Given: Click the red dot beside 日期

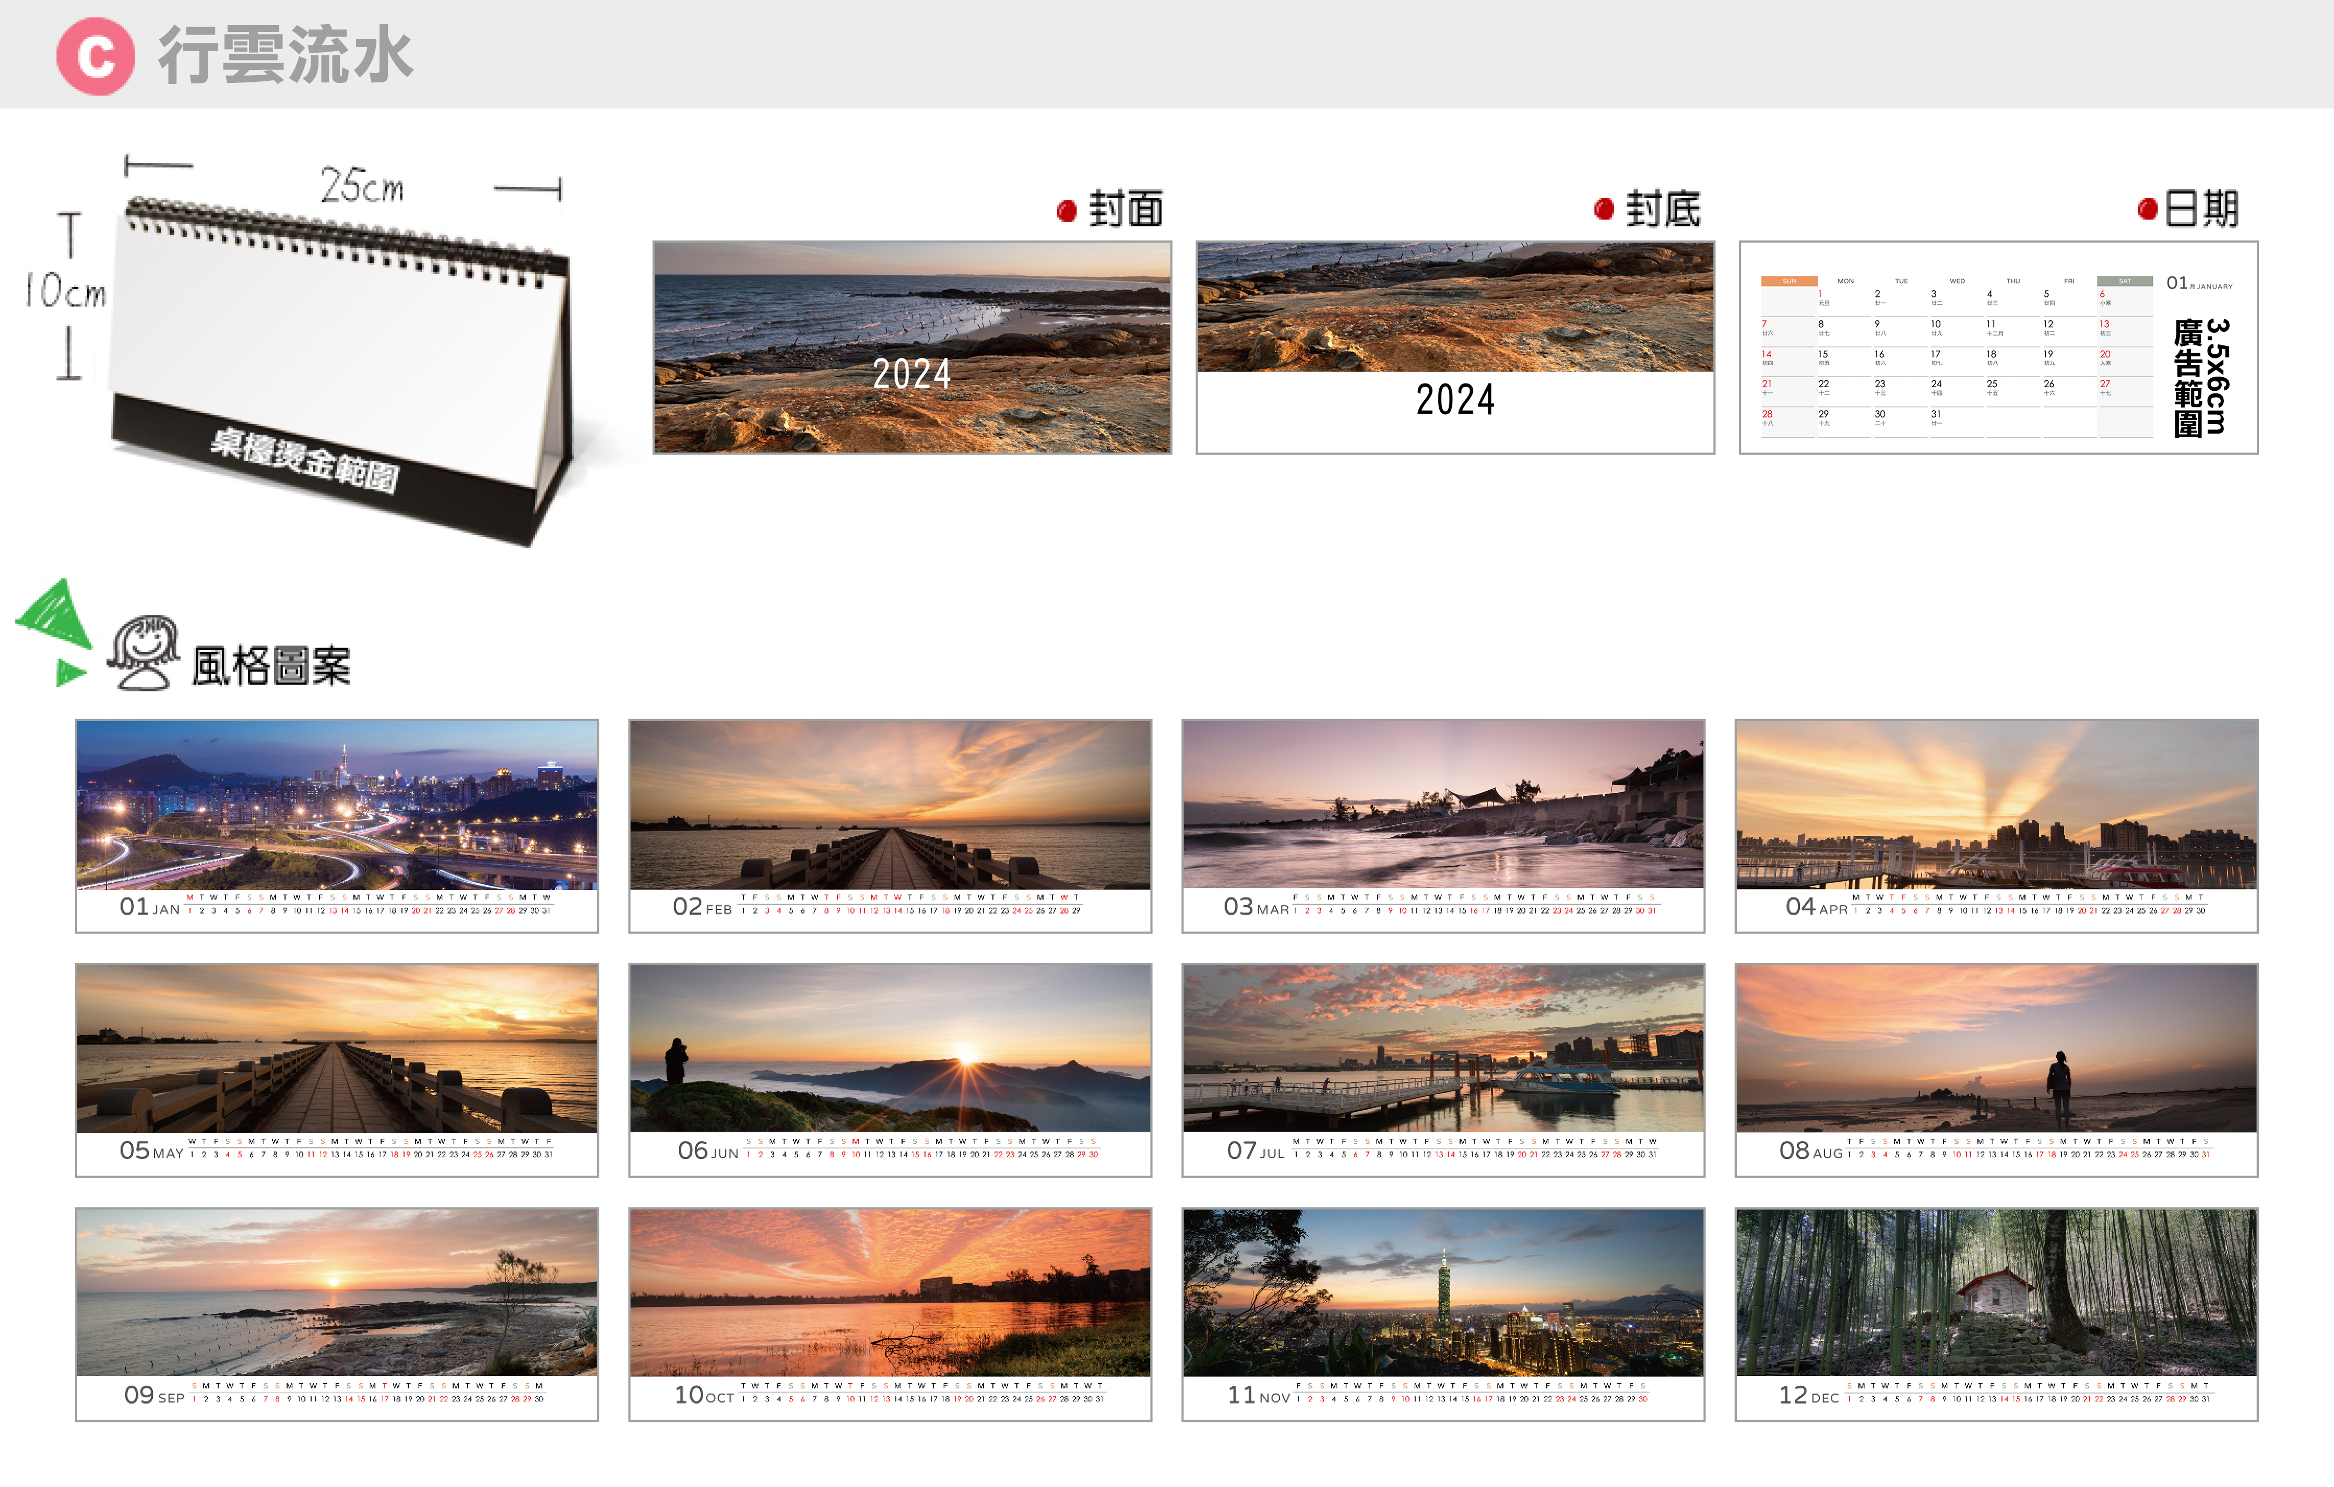Looking at the screenshot, I should 2147,209.
